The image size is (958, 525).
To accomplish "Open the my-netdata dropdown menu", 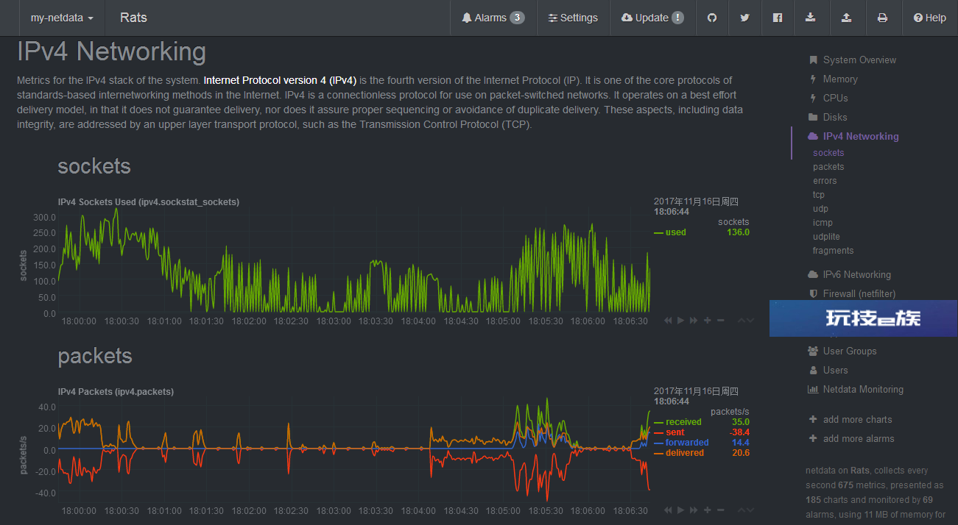I will [62, 18].
